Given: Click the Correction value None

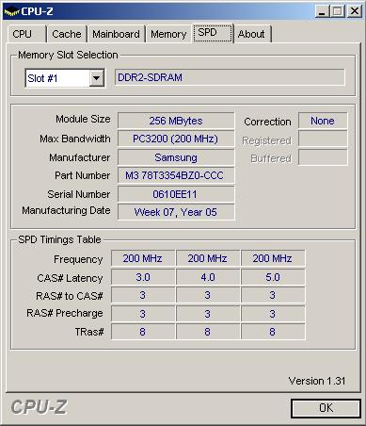Looking at the screenshot, I should 323,121.
